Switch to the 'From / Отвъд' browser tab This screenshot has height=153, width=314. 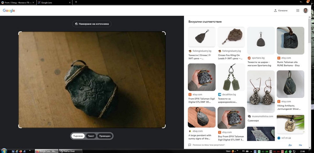[x=18, y=2]
